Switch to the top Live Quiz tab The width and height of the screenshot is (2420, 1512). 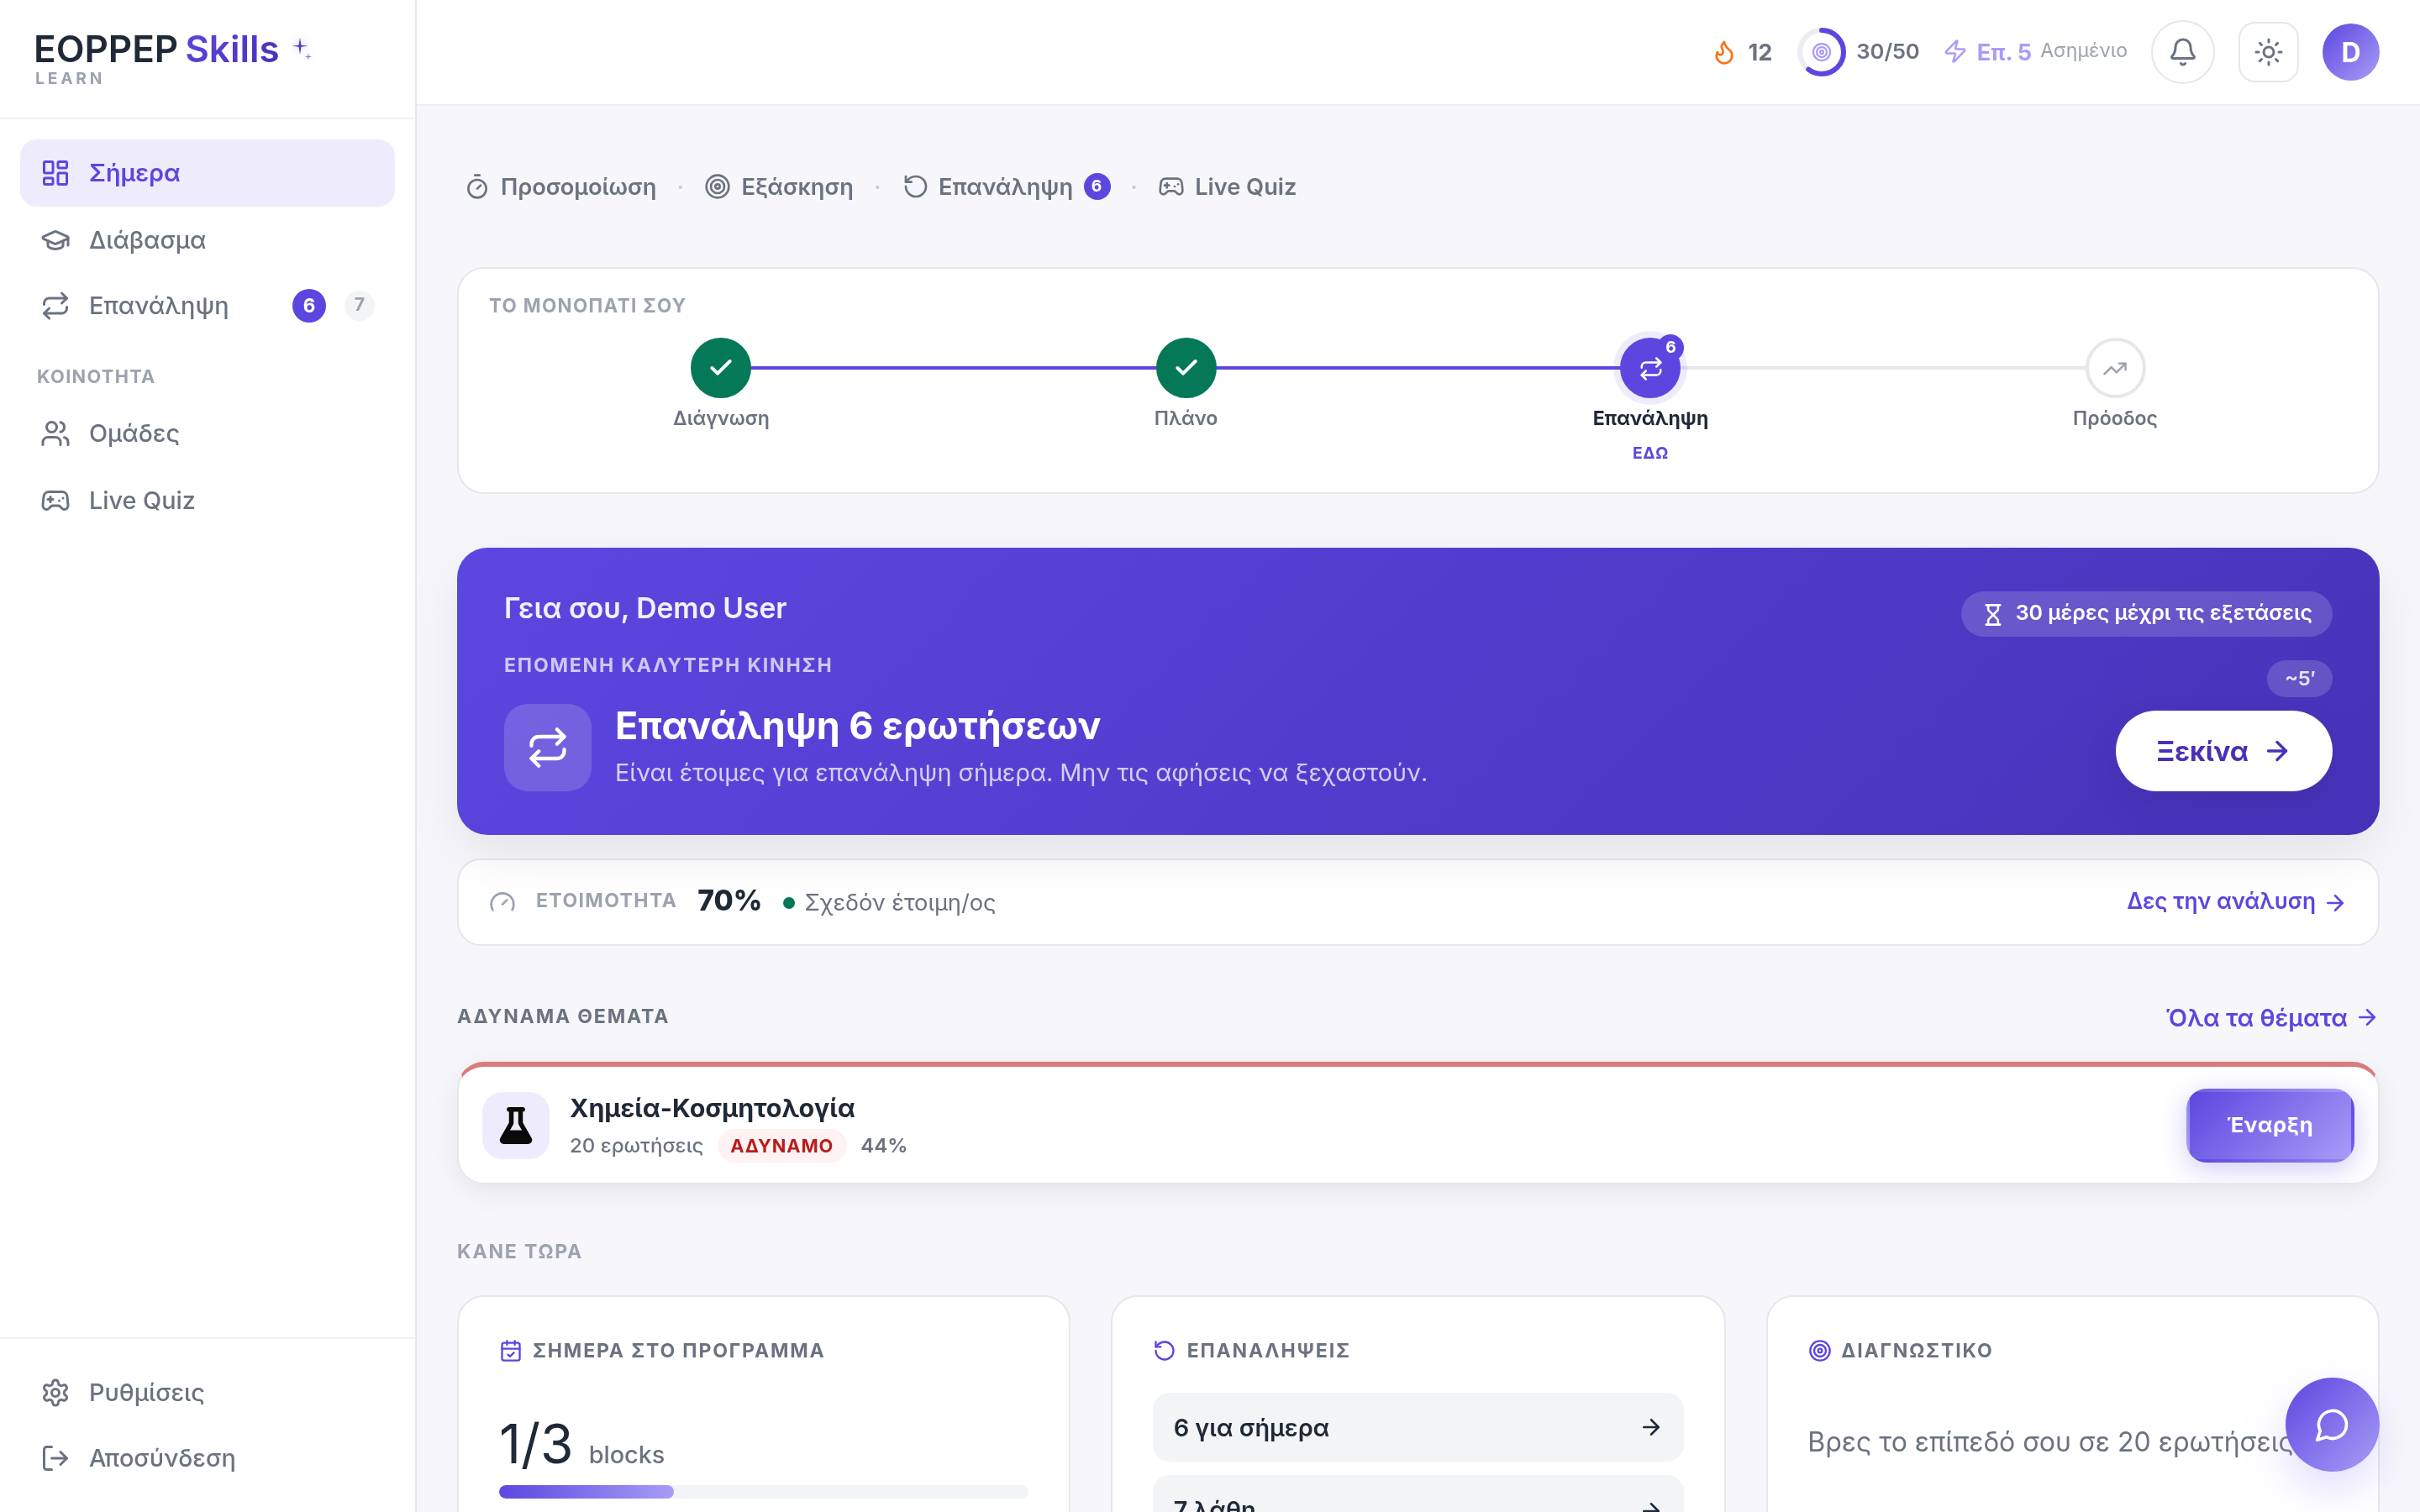point(1227,187)
